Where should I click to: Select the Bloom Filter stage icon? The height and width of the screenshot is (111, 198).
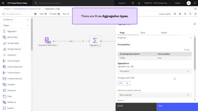(x=4, y=37)
